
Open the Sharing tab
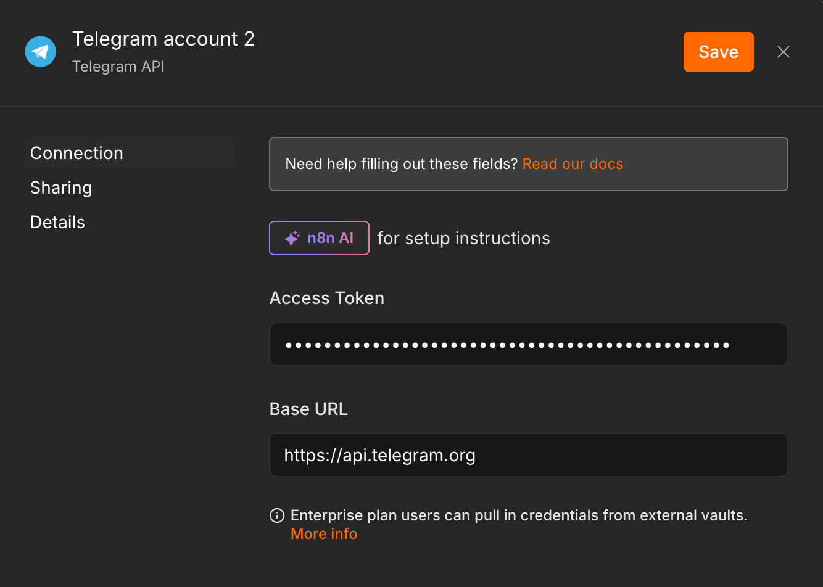(61, 187)
